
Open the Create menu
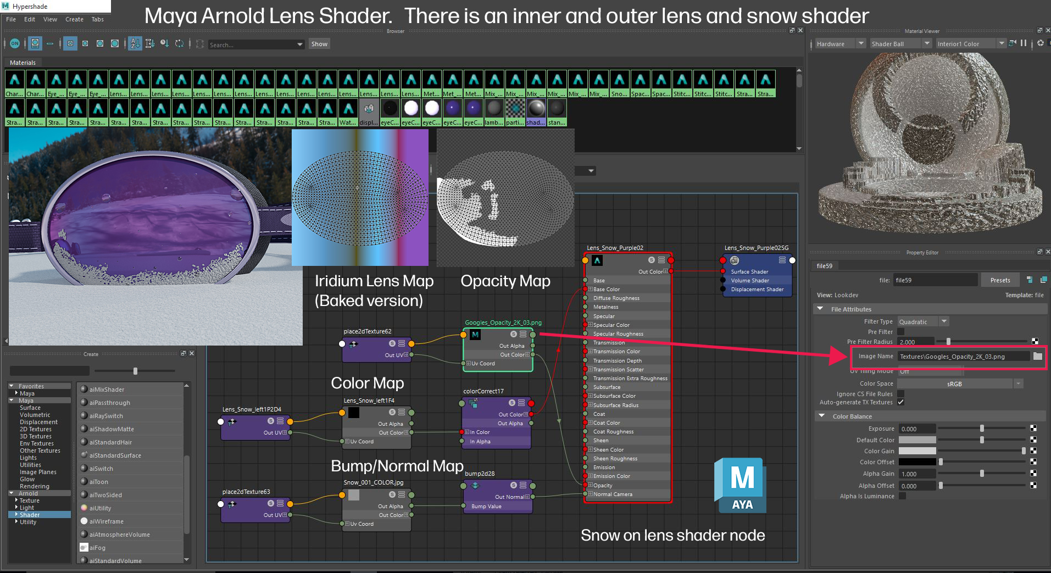(74, 19)
